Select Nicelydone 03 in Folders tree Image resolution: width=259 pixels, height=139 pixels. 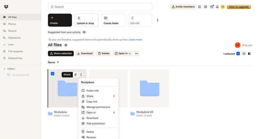20,75
